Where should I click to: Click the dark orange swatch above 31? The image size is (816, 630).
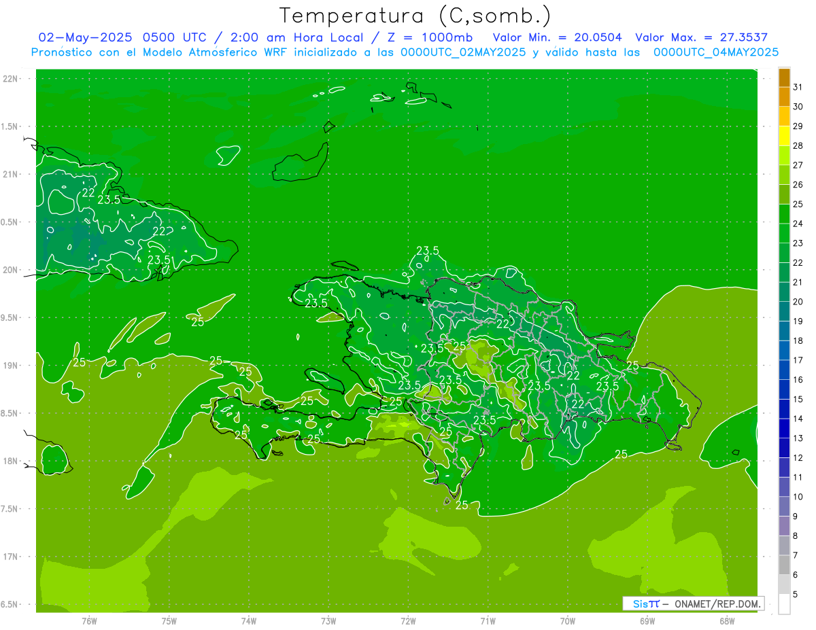784,77
